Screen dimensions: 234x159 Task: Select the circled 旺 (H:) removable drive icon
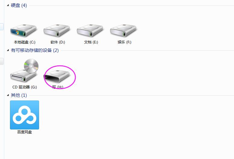(x=57, y=76)
